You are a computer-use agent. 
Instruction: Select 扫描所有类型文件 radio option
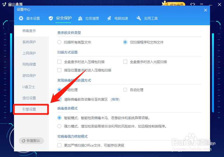[x=59, y=42]
